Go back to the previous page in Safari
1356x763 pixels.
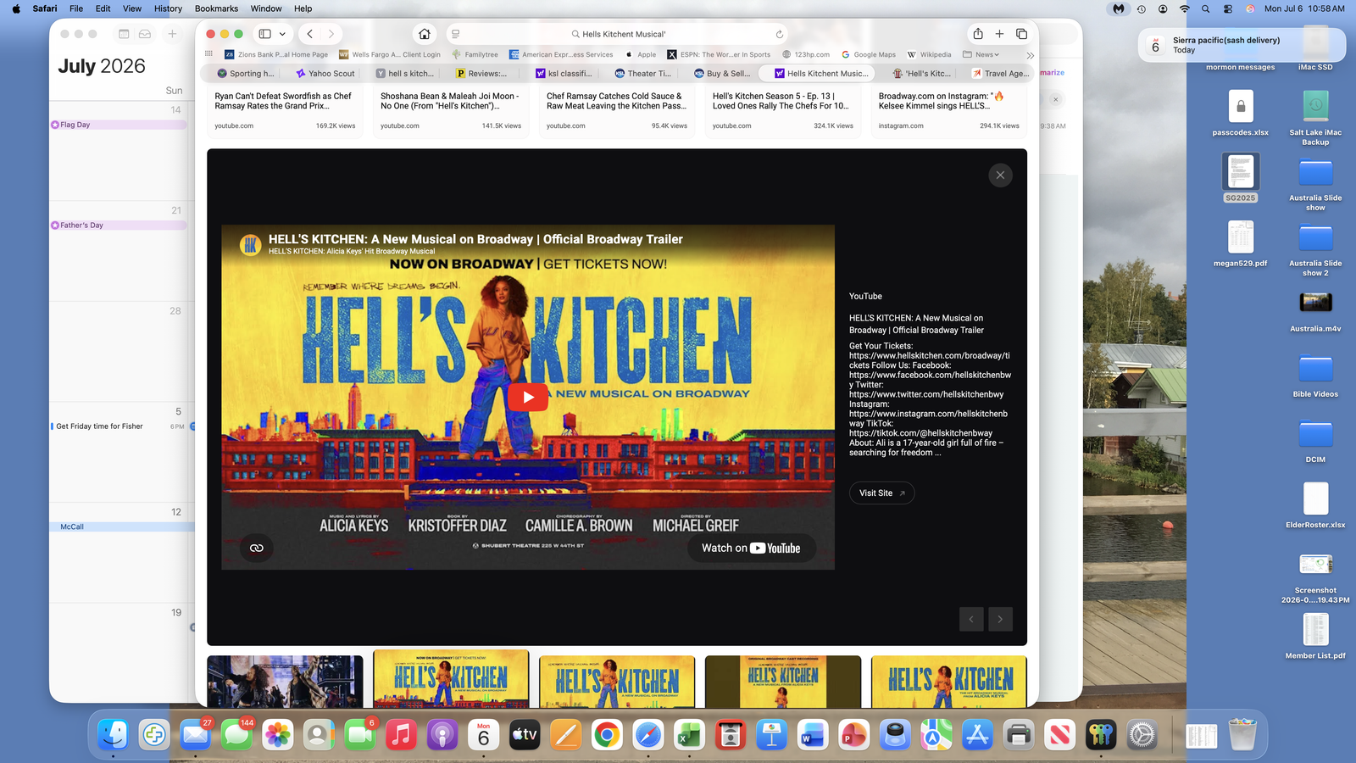pos(310,34)
